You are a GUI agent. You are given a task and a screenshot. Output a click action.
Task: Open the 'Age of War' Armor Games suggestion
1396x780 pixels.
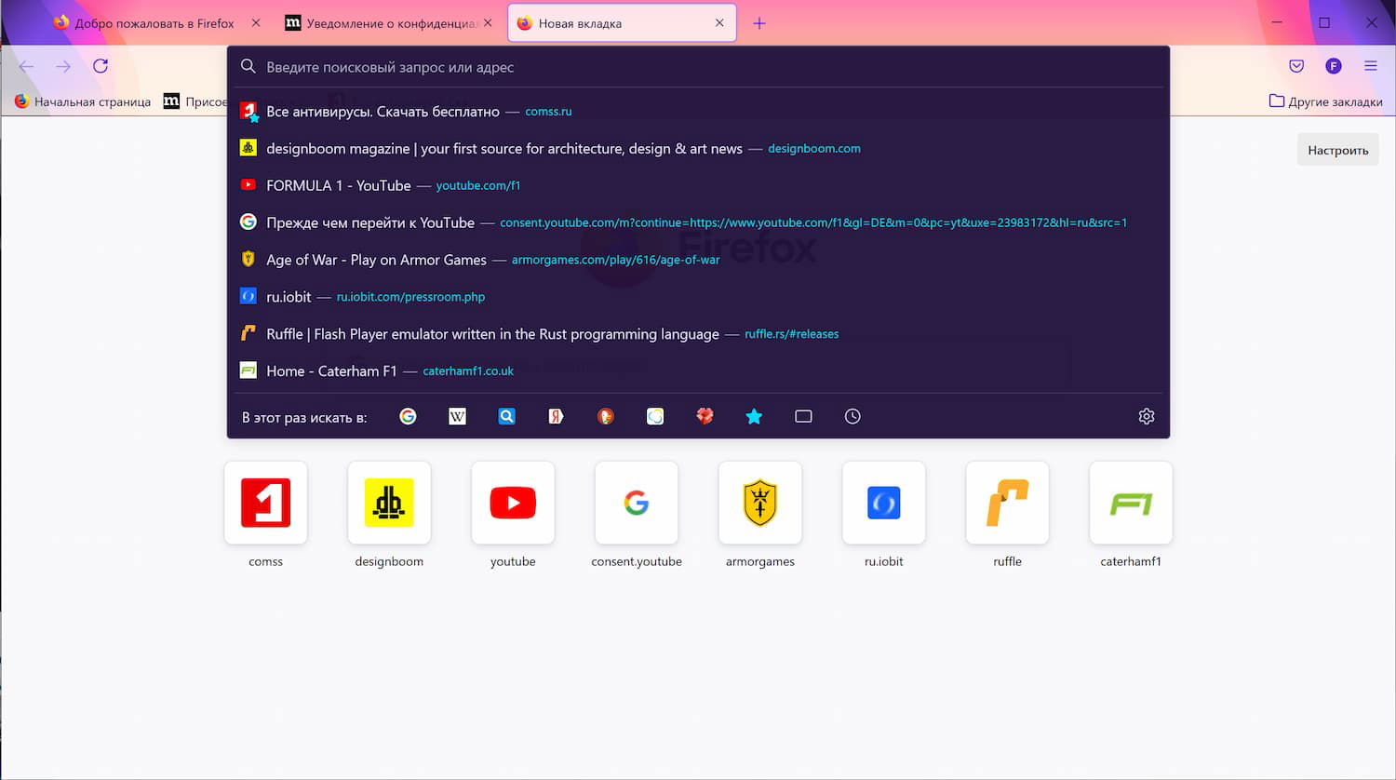[698, 260]
